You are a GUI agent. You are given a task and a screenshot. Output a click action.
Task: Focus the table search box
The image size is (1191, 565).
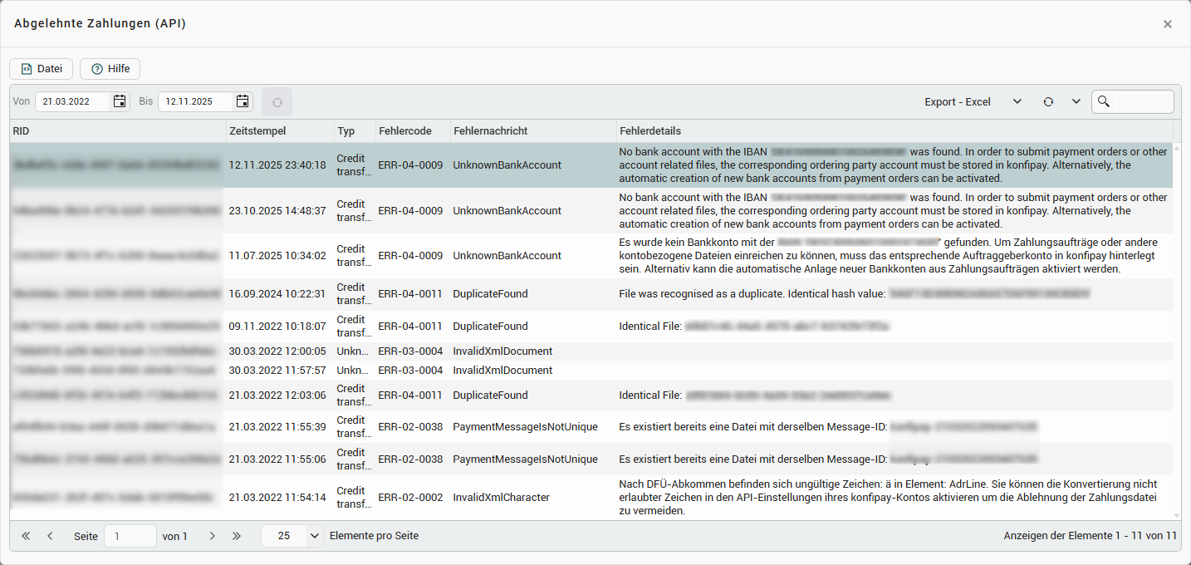pyautogui.click(x=1133, y=101)
